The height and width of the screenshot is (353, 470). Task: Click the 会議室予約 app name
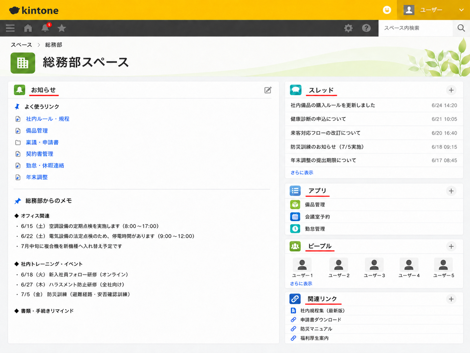pyautogui.click(x=317, y=217)
